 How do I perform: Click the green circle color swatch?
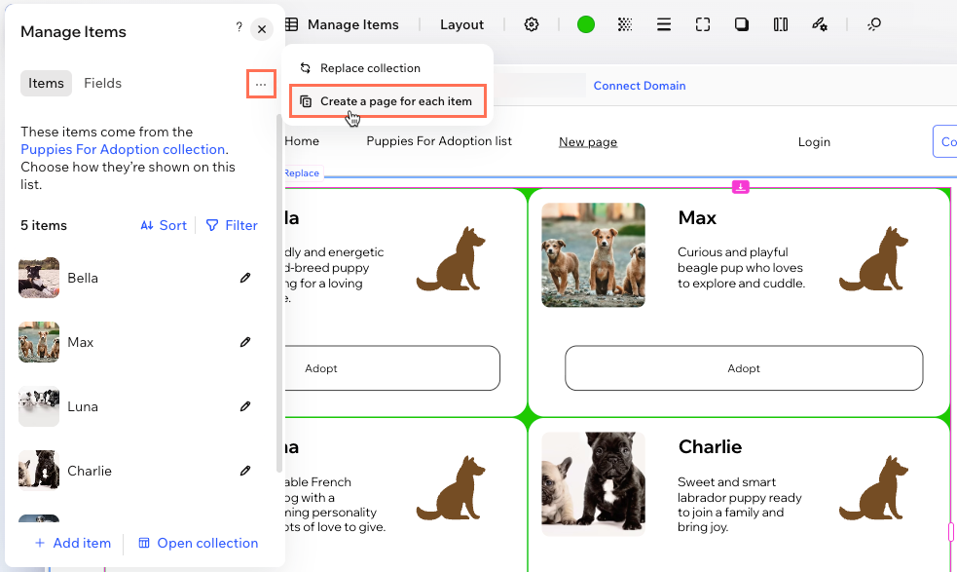586,24
